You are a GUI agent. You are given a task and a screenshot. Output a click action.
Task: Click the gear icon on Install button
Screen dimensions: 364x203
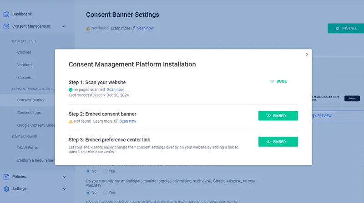337,28
